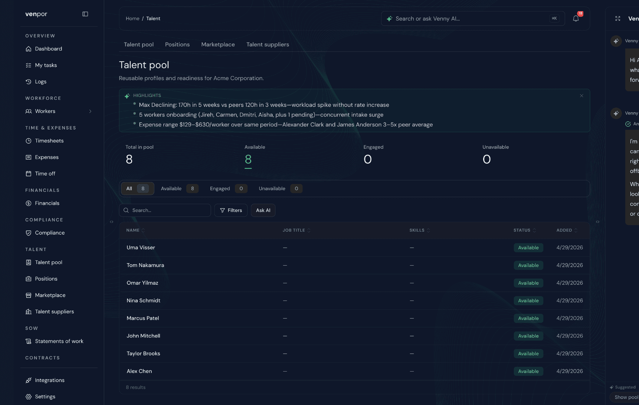
Task: Open the Financials dollar icon
Action: [29, 203]
